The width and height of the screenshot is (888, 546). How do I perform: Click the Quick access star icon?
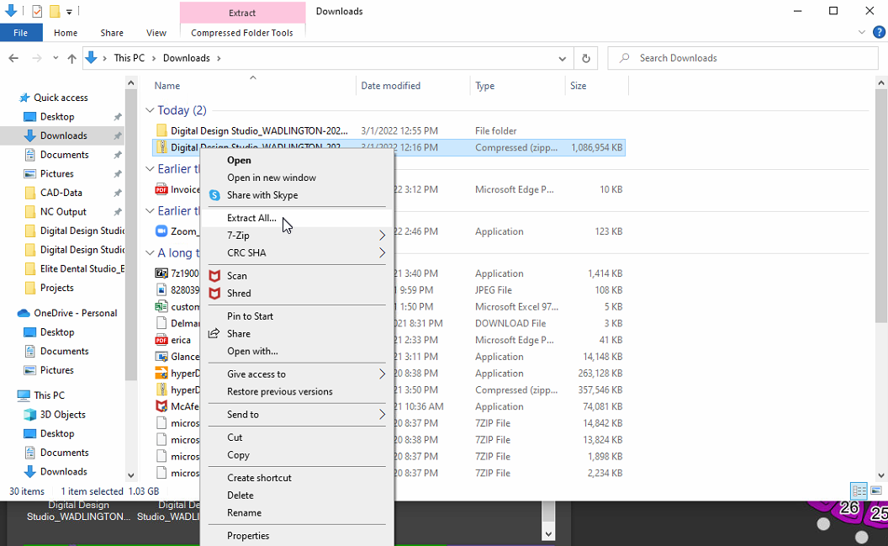click(x=24, y=98)
